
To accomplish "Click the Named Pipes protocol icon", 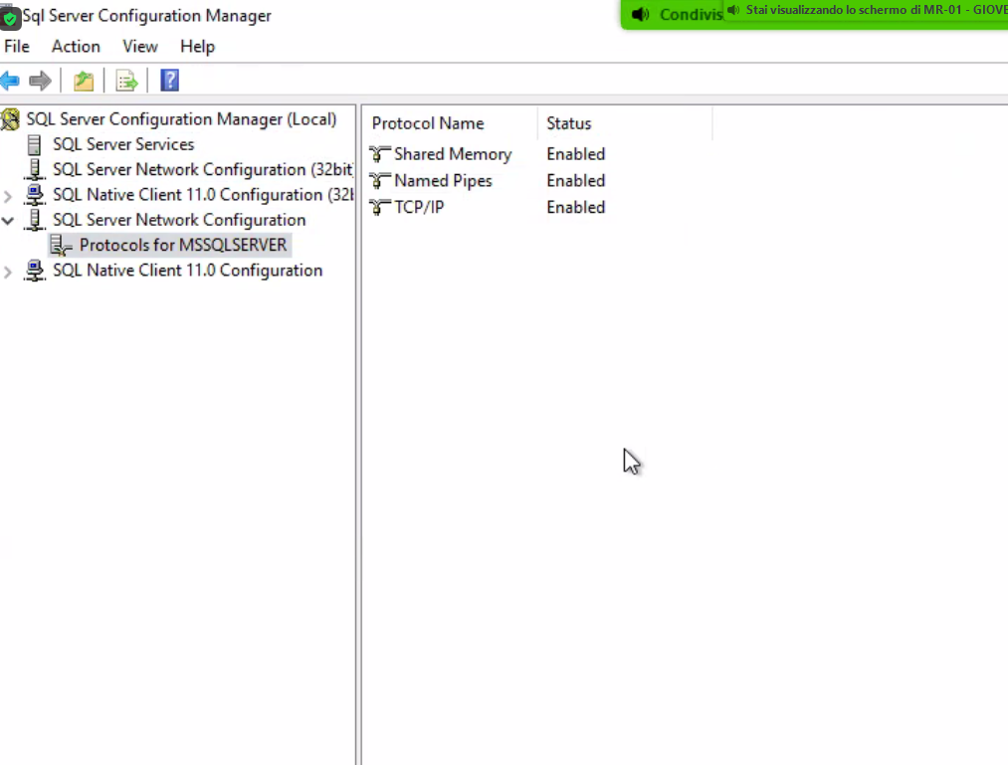I will [378, 181].
